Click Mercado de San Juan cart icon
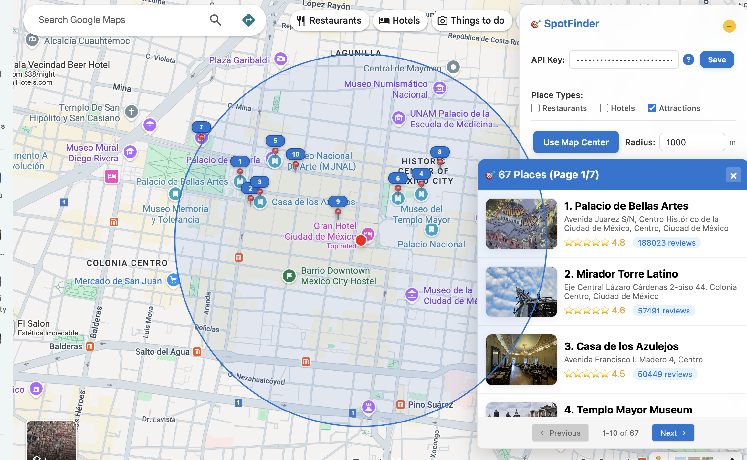 pyautogui.click(x=174, y=280)
